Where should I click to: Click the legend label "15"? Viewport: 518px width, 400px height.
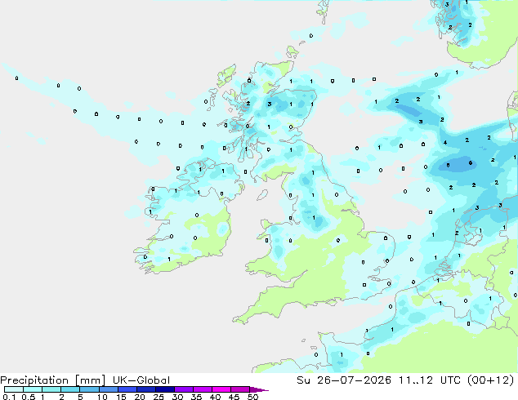[x=121, y=397]
